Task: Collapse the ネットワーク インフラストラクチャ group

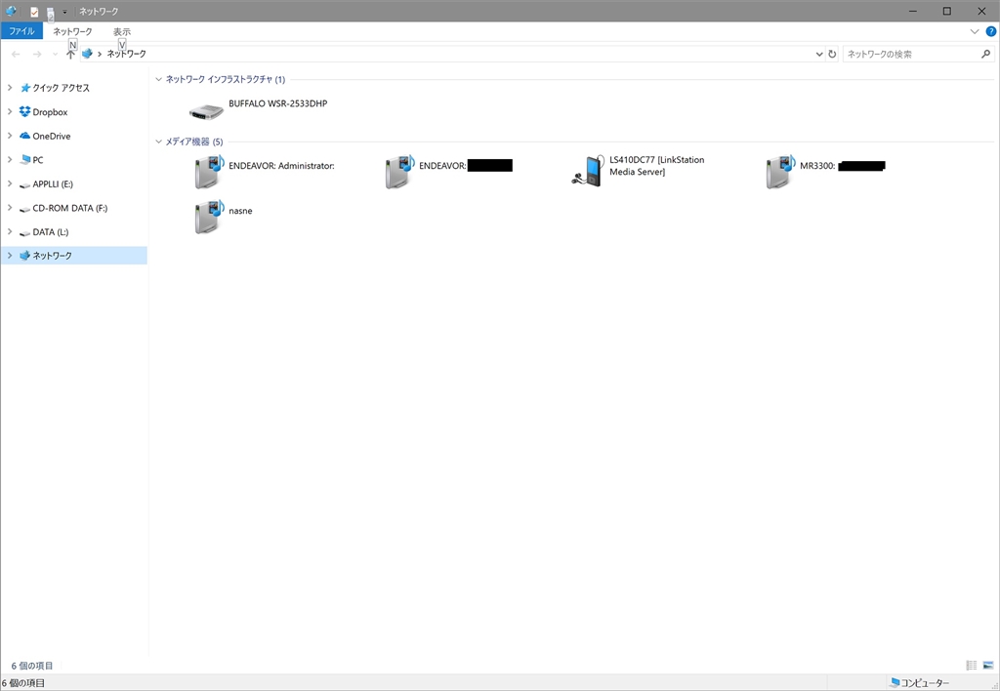Action: coord(159,79)
